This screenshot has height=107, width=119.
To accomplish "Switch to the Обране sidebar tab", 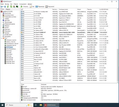I will coord(8,9).
